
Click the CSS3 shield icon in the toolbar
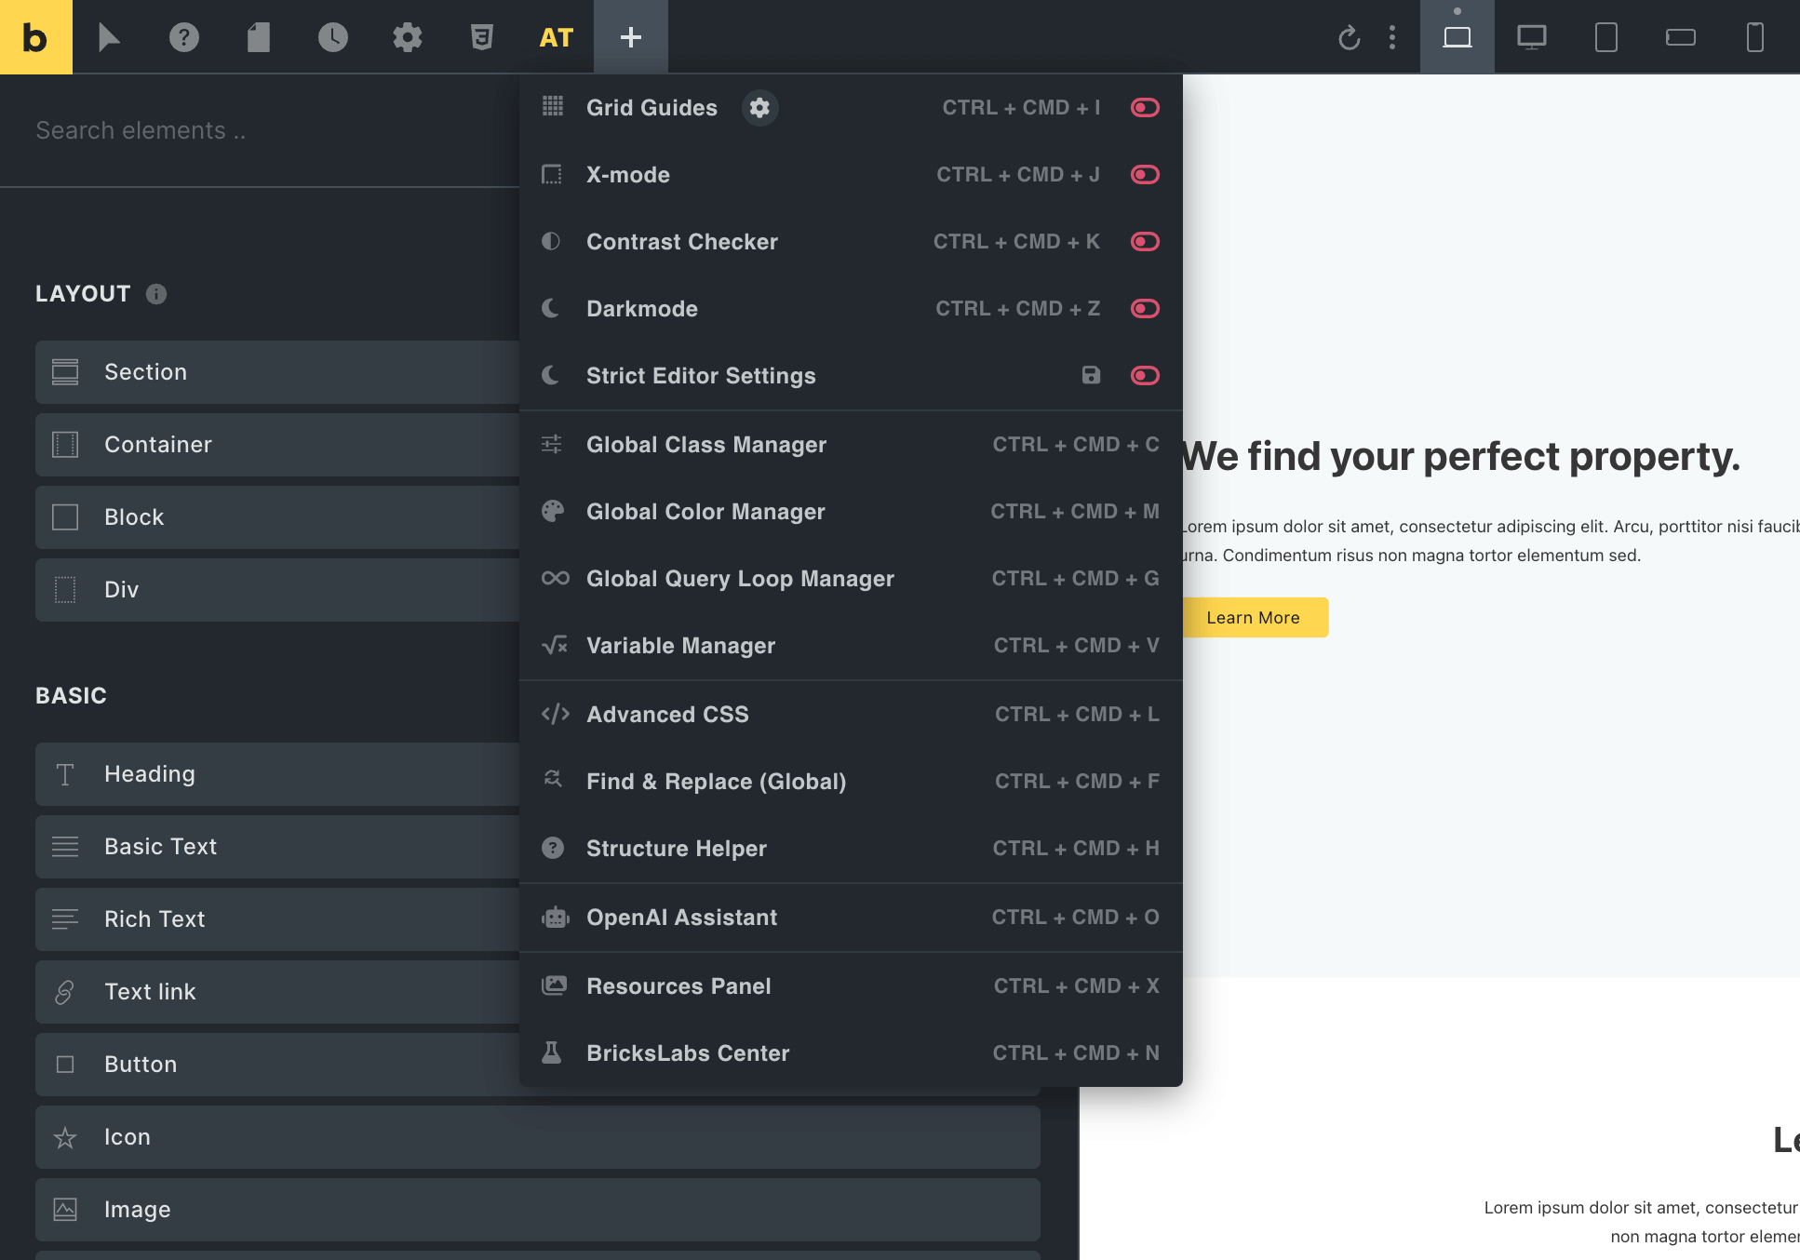click(481, 37)
